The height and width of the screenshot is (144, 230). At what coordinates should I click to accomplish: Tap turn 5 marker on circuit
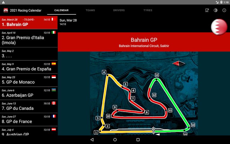coord(125,84)
